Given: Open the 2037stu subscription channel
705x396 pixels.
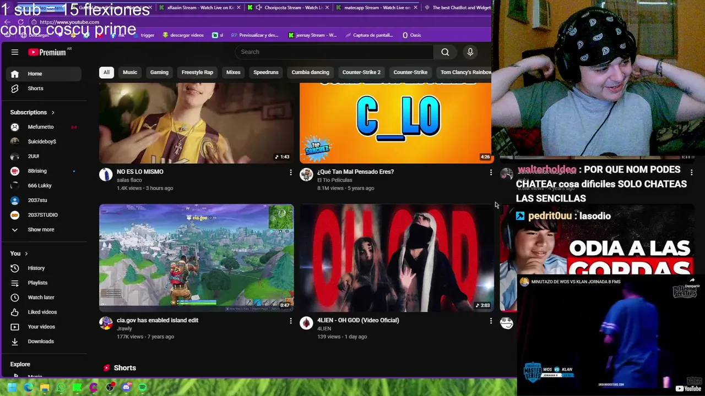Looking at the screenshot, I should [43, 200].
